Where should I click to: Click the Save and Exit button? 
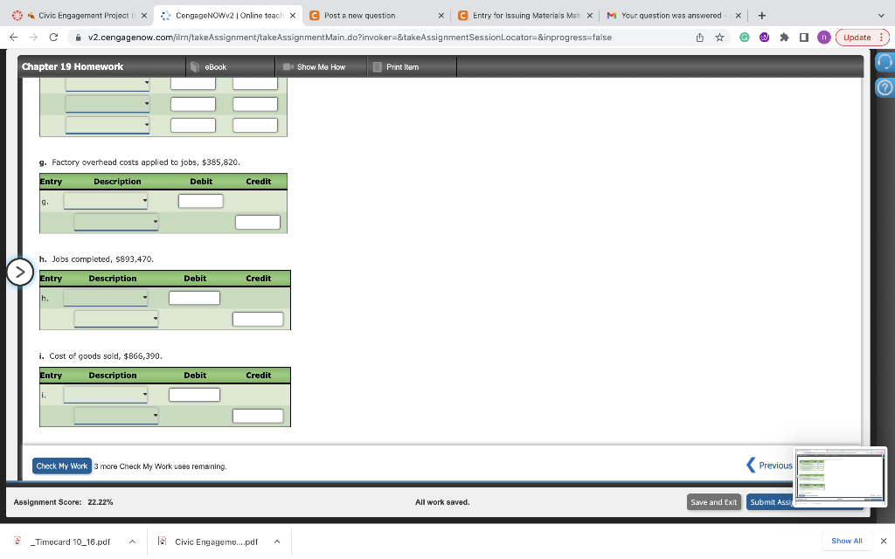click(x=713, y=501)
